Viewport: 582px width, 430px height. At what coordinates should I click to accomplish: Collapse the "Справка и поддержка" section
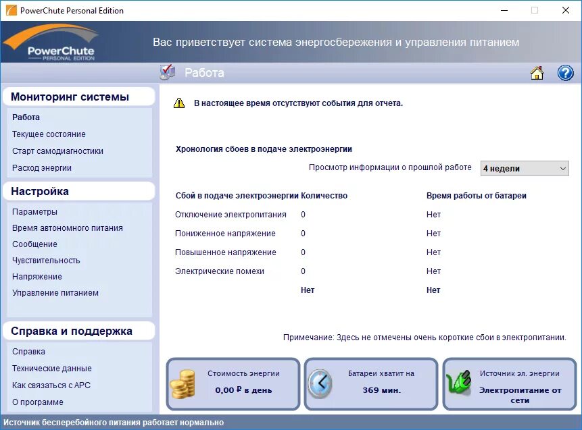click(x=79, y=330)
